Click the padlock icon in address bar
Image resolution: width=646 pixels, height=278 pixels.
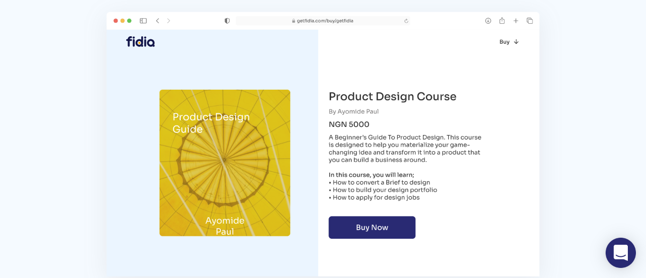[x=293, y=21]
